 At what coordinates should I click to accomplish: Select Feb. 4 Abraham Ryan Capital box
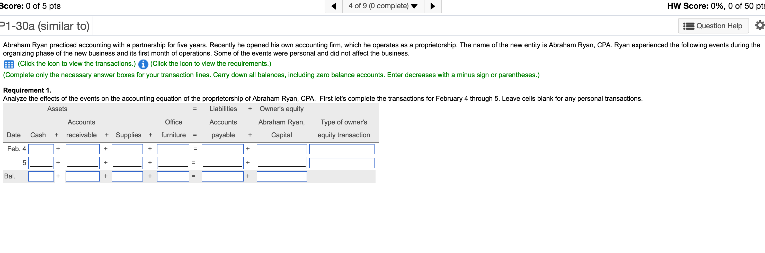[281, 149]
